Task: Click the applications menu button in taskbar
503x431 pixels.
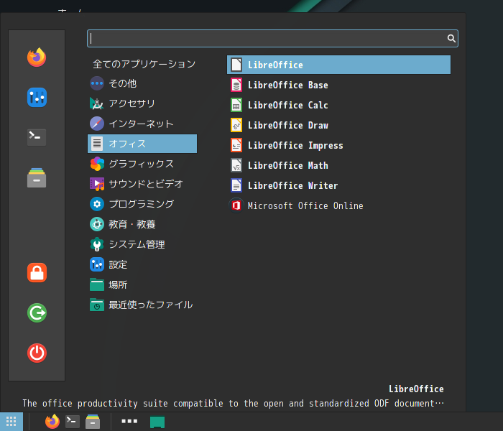Action: point(11,422)
